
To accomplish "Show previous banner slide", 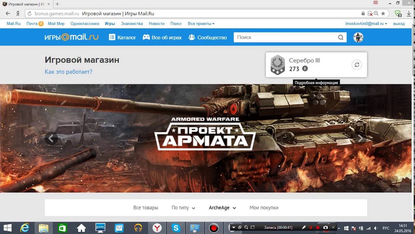I will [51, 138].
